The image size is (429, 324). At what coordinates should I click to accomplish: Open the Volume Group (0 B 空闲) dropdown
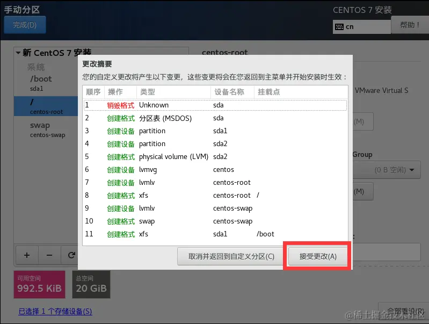point(387,170)
